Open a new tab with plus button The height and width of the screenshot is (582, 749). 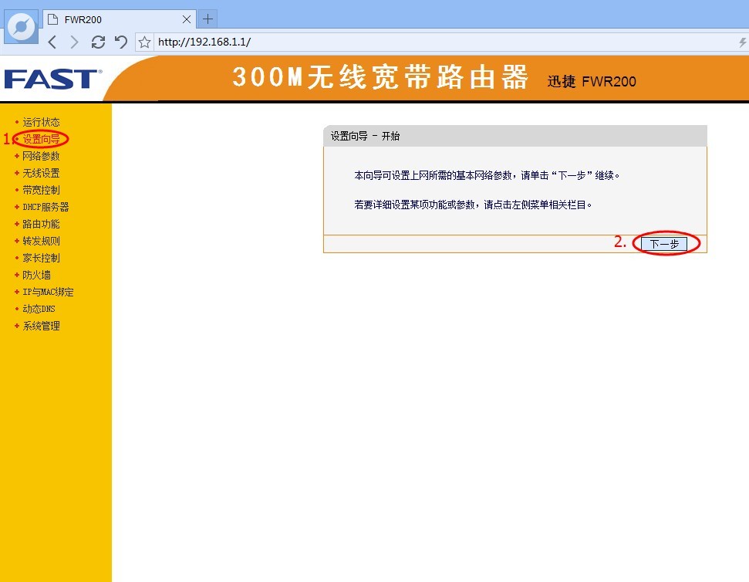[x=207, y=19]
